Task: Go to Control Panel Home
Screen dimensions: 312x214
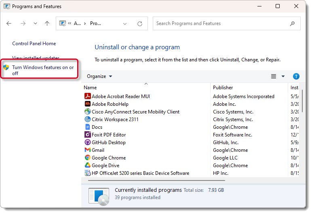Action: (34, 44)
